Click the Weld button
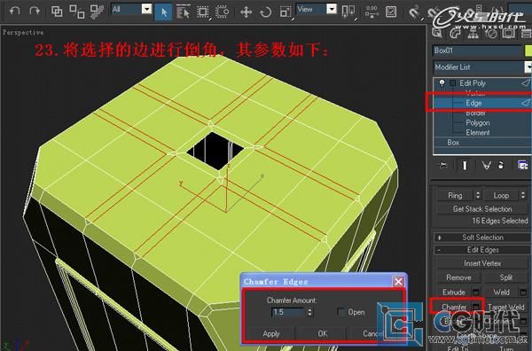Viewport: 532px width, 351px height. pos(501,292)
